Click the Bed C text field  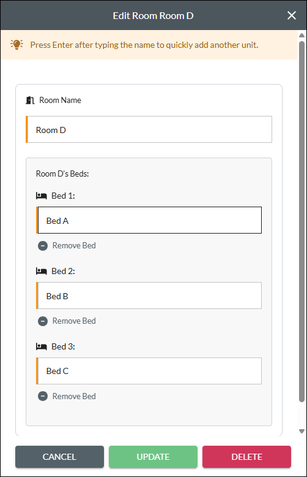coord(149,371)
